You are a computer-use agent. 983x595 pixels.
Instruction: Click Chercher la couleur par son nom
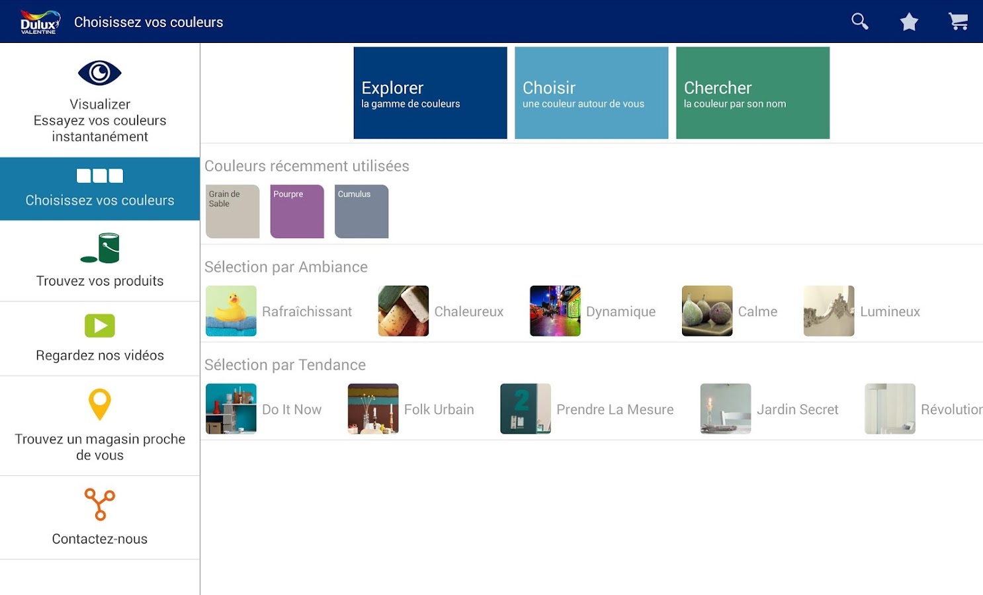753,93
